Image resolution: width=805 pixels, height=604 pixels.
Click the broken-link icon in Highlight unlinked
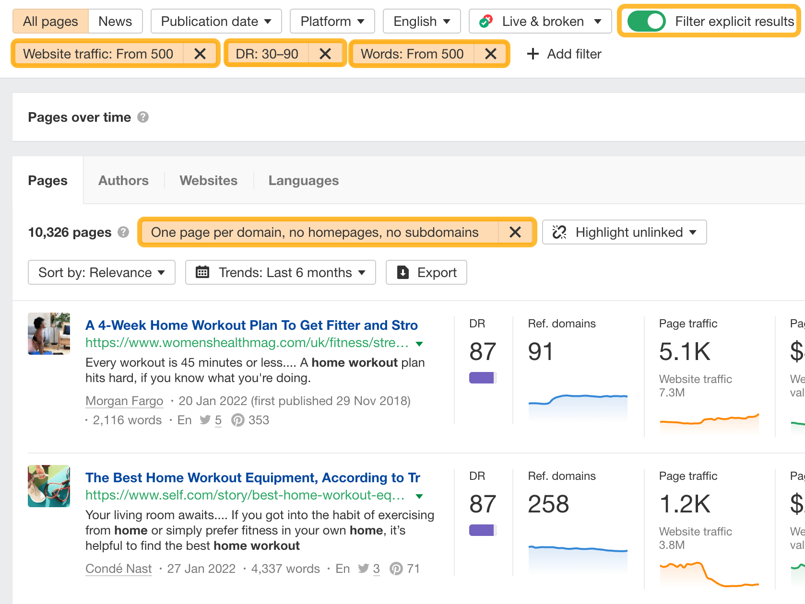pyautogui.click(x=560, y=232)
